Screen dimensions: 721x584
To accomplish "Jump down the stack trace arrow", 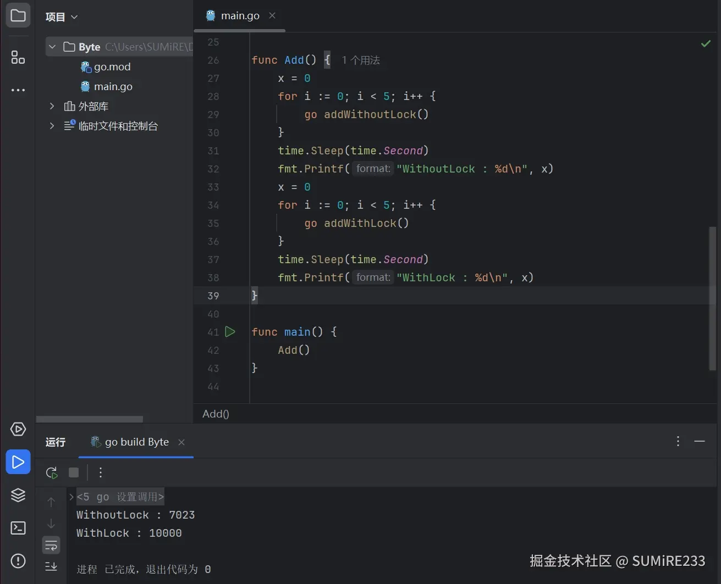I will coord(51,524).
